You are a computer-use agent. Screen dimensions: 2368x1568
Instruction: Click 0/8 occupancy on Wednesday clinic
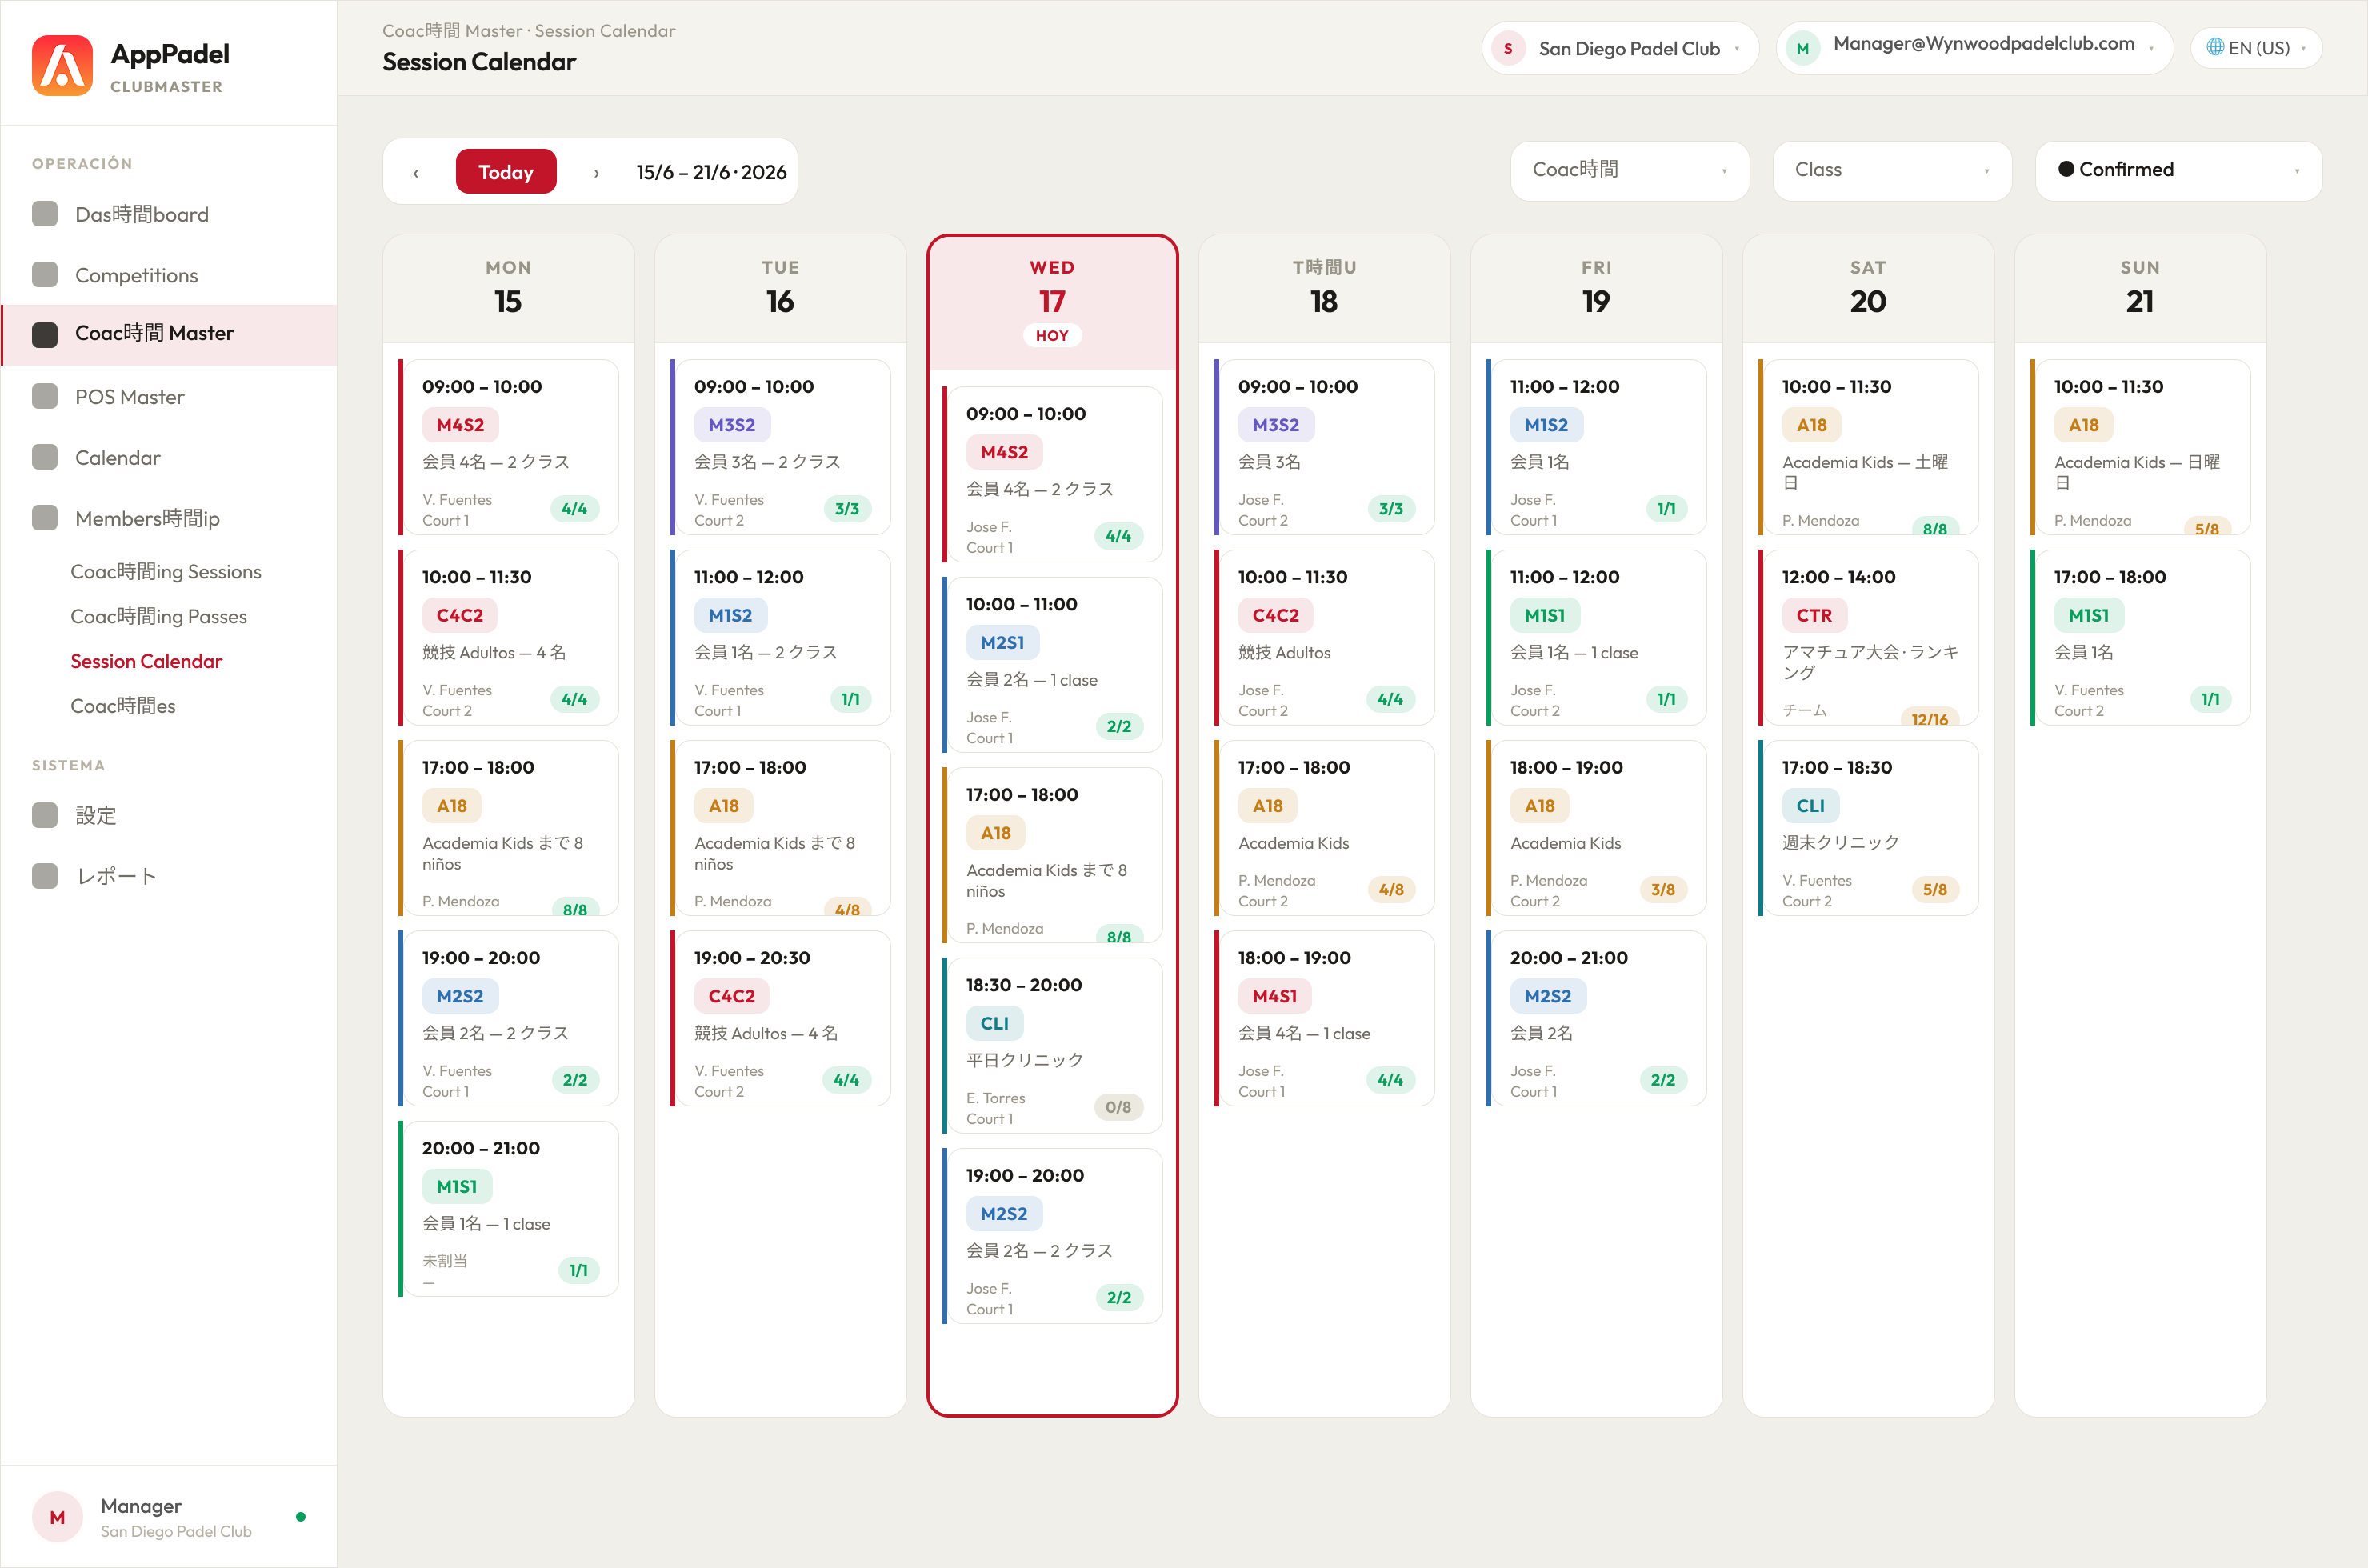click(x=1118, y=1107)
